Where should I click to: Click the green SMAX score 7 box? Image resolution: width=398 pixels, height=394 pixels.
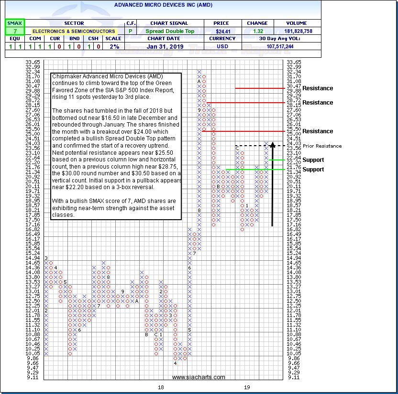pyautogui.click(x=15, y=31)
